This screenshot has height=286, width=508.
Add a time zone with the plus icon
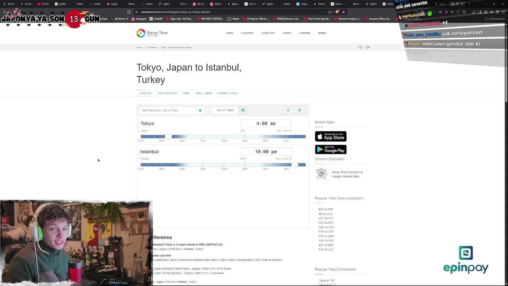tap(200, 110)
